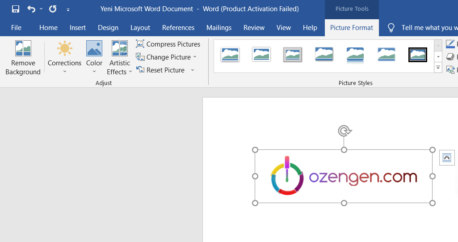This screenshot has width=458, height=242.
Task: Open the Corrections sun icon
Action: point(64,48)
